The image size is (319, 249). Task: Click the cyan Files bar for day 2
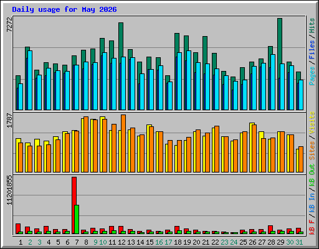(30, 80)
